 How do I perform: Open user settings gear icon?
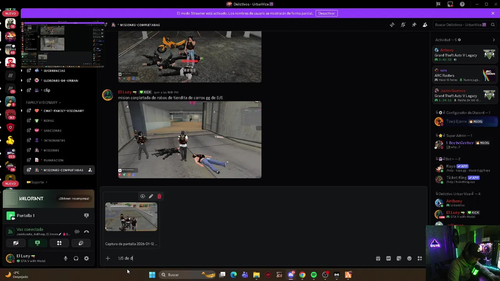pyautogui.click(x=86, y=258)
